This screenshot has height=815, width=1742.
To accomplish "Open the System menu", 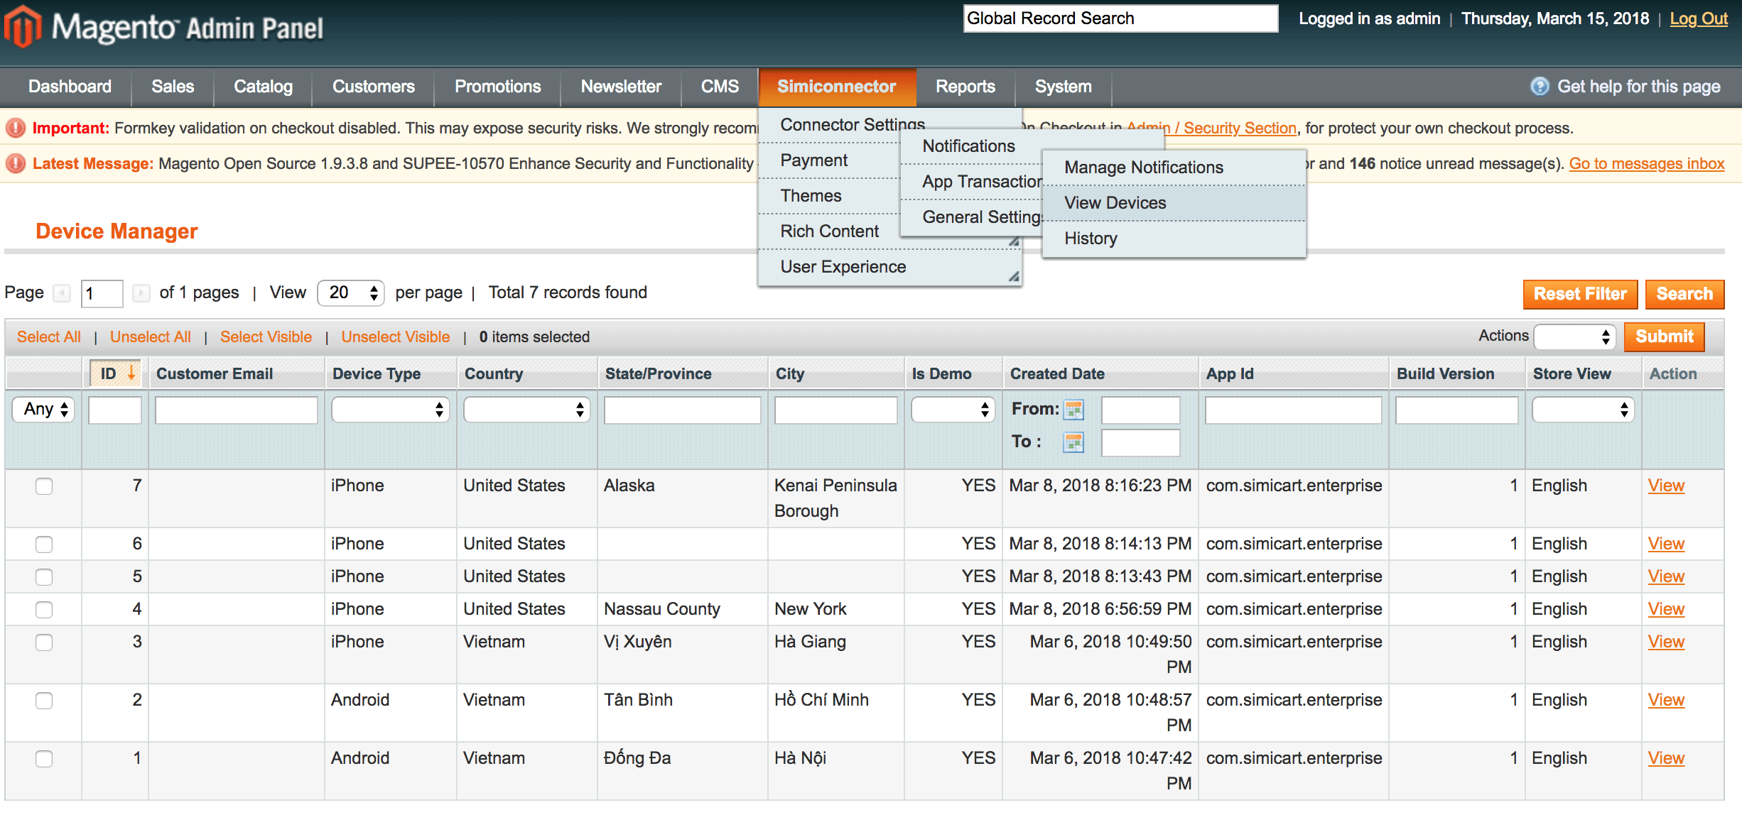I will (x=1063, y=87).
